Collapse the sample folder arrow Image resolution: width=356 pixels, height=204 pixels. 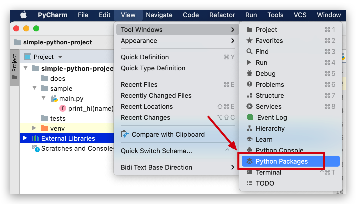point(34,88)
